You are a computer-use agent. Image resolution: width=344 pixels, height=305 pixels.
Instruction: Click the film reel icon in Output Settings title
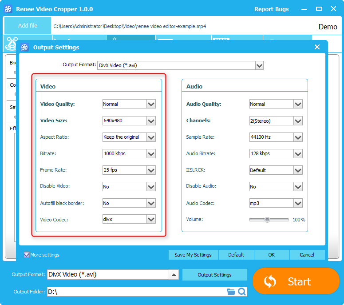pos(25,48)
